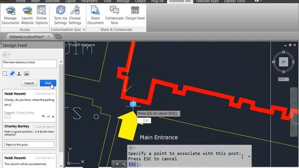Open the Insert ribbon tab

tap(36, 1)
